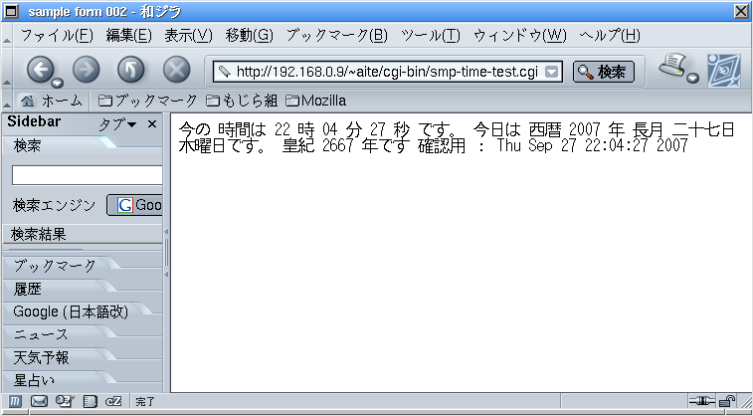Open the 移動(G) menu
The height and width of the screenshot is (416, 753).
250,36
